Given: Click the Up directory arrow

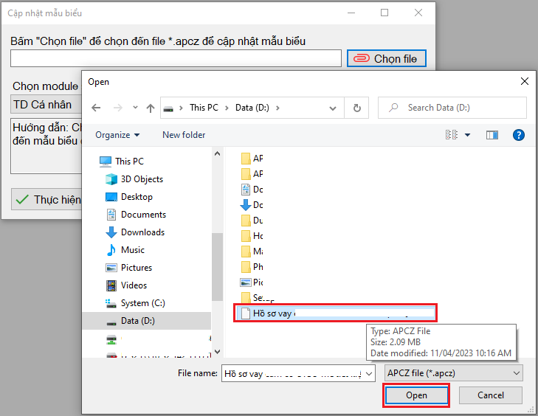Looking at the screenshot, I should 151,108.
